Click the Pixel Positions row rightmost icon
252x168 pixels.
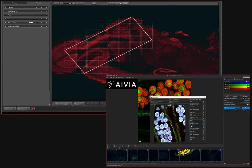click(46, 26)
